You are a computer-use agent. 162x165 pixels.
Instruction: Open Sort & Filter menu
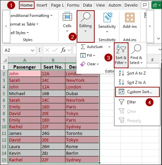(121, 55)
